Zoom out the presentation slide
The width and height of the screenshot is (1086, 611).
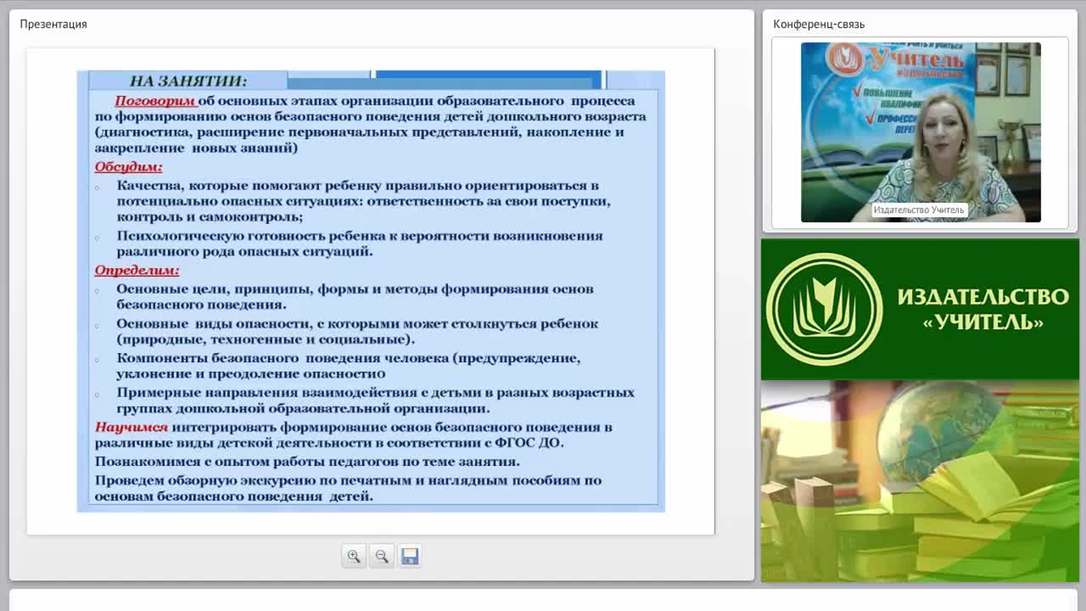[x=382, y=557]
